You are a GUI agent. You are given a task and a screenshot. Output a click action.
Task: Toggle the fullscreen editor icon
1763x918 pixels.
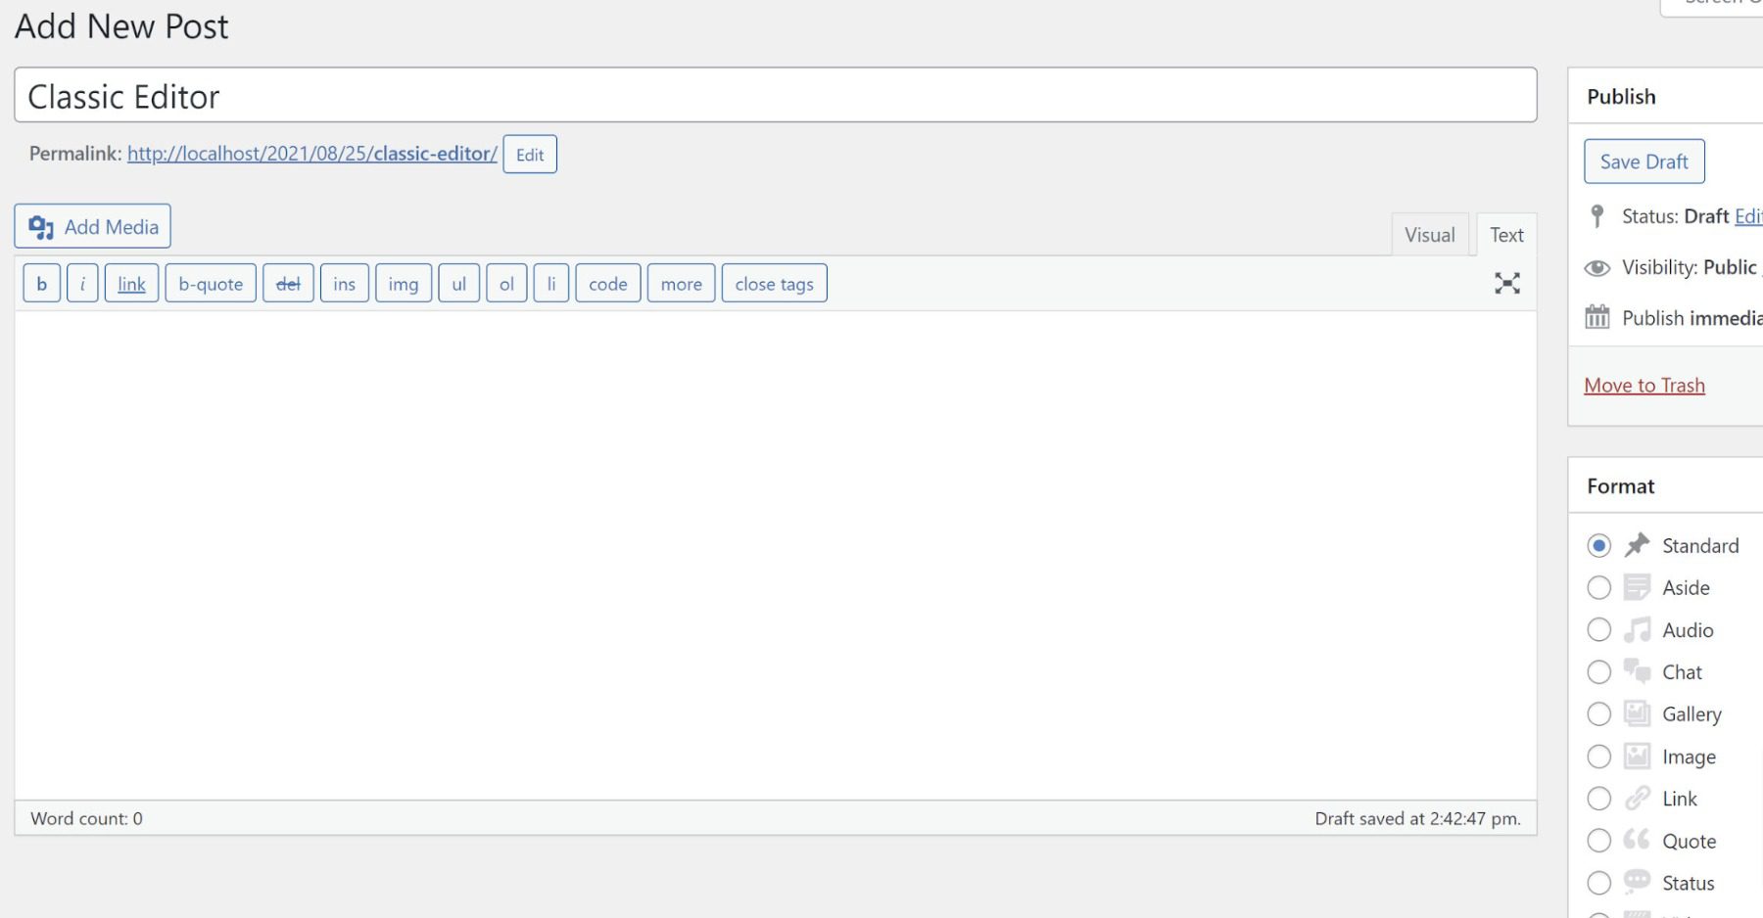1507,283
